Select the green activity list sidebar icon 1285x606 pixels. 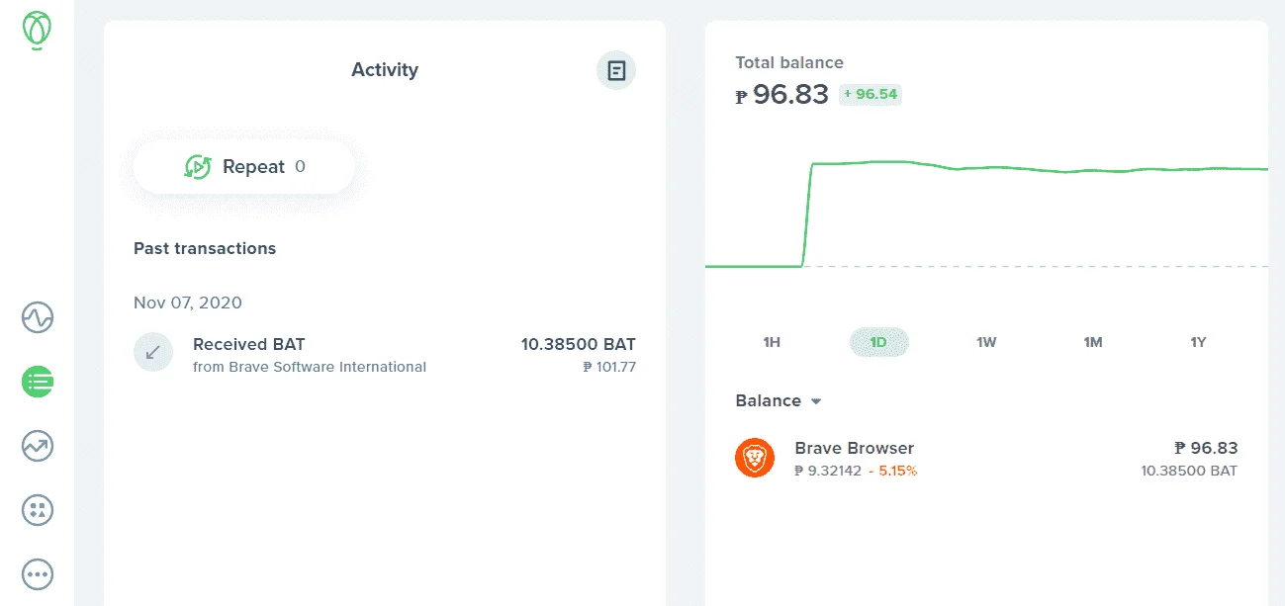click(x=38, y=382)
